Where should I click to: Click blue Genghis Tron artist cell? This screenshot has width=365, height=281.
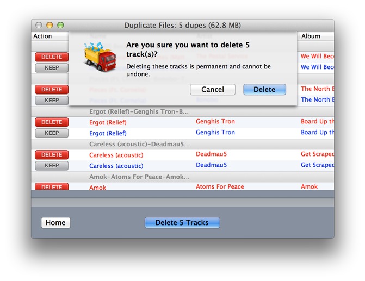pyautogui.click(x=215, y=133)
